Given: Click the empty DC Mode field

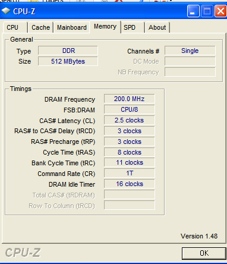Looking at the screenshot, I should coord(190,61).
